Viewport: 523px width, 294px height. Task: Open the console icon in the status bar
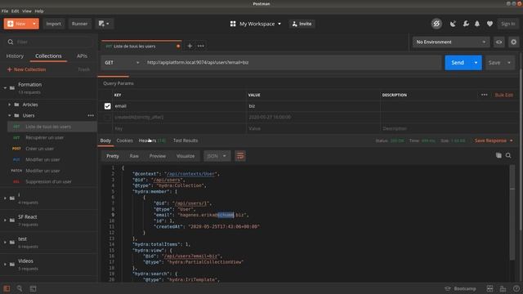(x=33, y=288)
